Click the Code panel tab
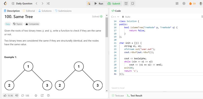203x99 pixels. (x=116, y=11)
